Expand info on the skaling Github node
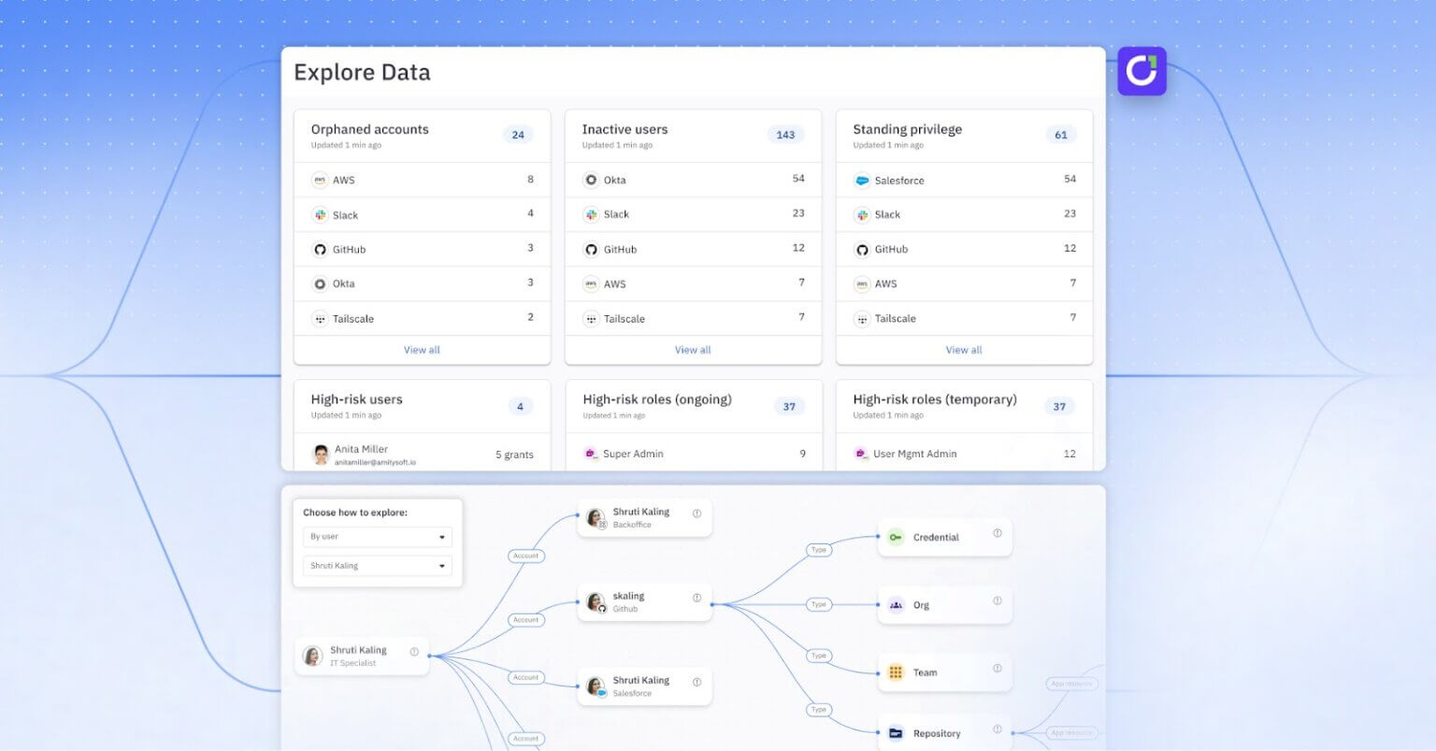The image size is (1436, 751). (x=696, y=599)
